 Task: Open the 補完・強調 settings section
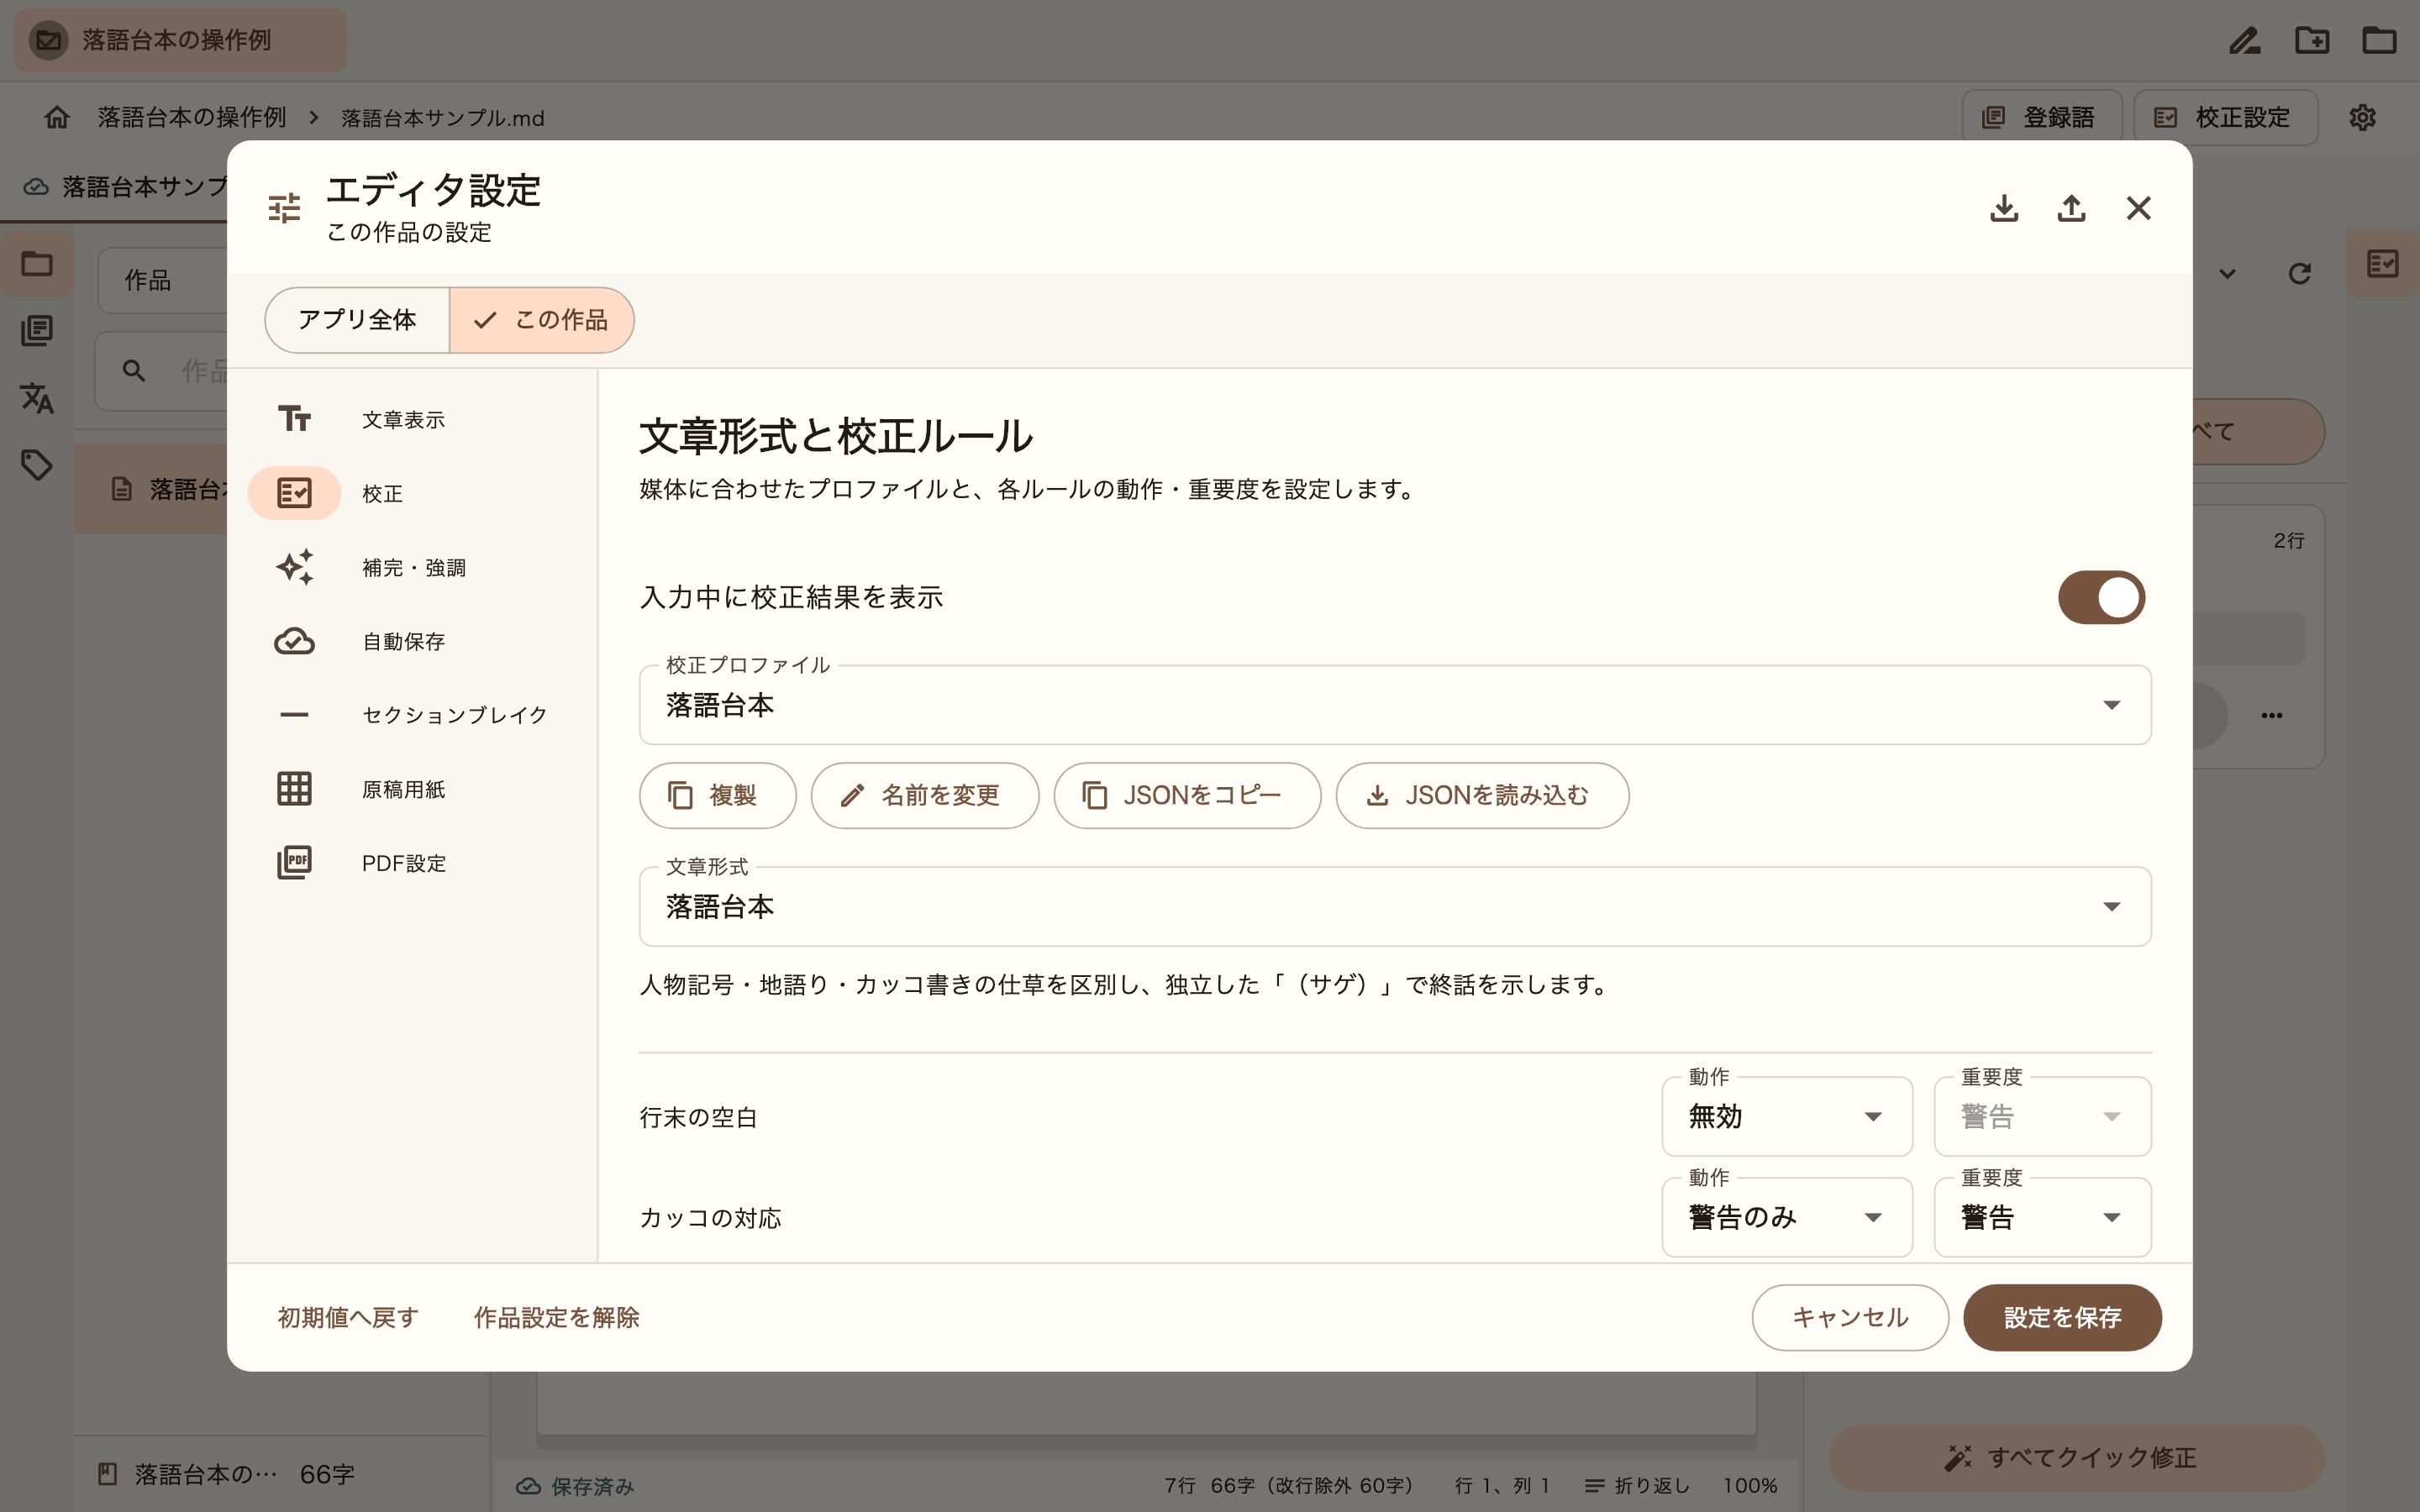[412, 567]
